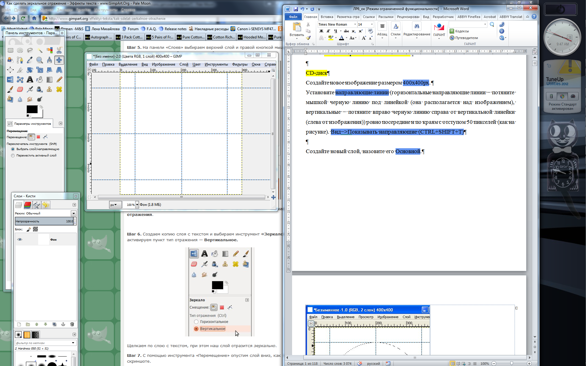Click the black foreground color swatch
The width and height of the screenshot is (586, 366).
tap(32, 109)
